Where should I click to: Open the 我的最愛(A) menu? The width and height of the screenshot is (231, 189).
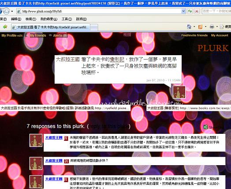[x=49, y=19]
